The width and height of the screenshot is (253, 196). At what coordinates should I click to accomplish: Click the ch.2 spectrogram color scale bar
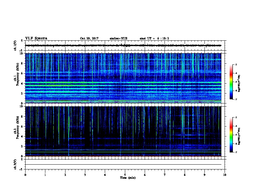pyautogui.click(x=231, y=135)
